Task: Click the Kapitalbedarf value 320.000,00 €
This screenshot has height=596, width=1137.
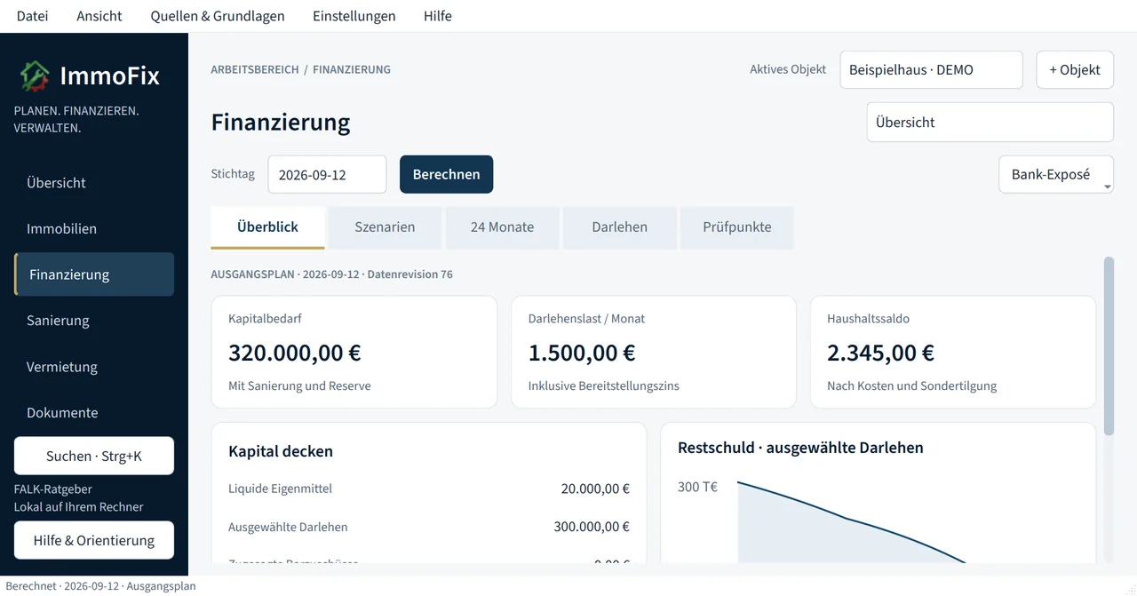Action: 295,353
